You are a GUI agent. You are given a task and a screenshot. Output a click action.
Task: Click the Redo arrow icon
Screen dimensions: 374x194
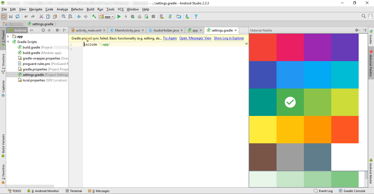[x=33, y=16]
